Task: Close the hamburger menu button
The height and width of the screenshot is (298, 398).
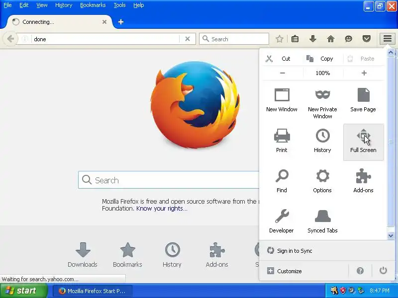Action: click(388, 39)
